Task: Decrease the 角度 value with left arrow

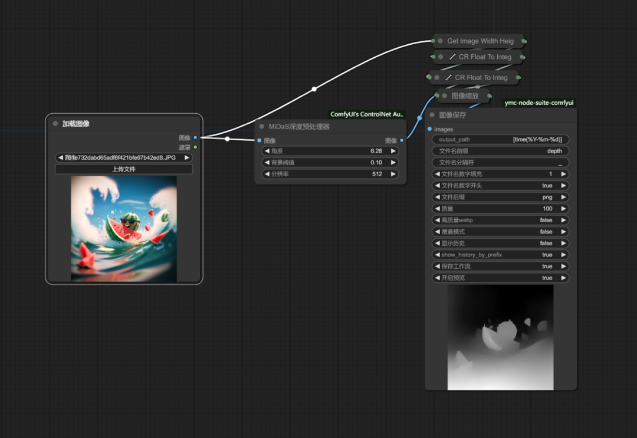Action: [267, 151]
